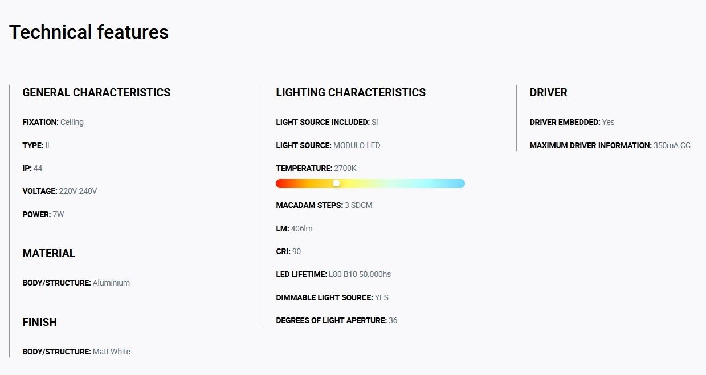
Task: Click the DIMMABLE LIGHT SOURCE: YES row
Action: click(332, 297)
